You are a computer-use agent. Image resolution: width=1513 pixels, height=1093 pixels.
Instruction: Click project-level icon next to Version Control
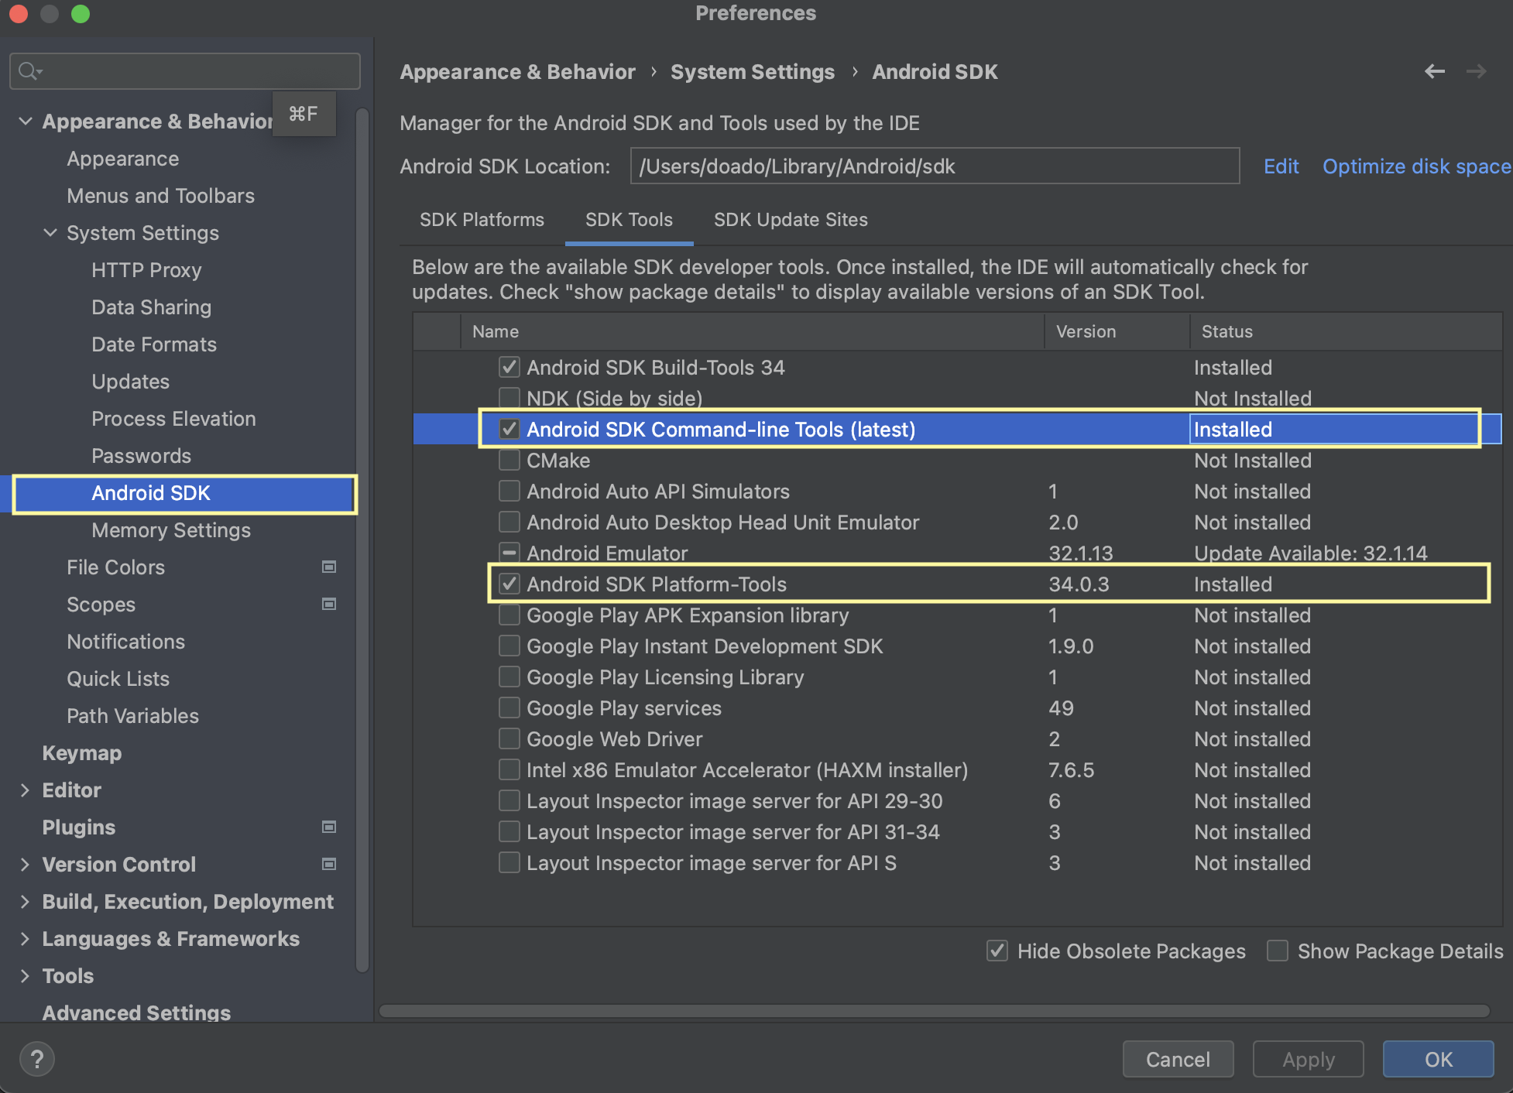tap(329, 864)
